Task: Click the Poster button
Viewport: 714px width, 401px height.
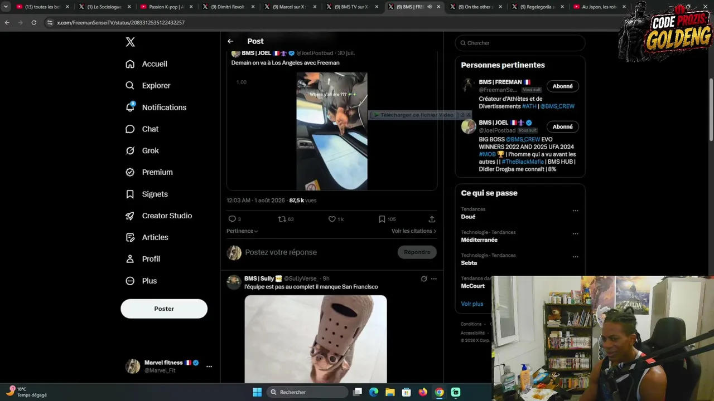Action: (164, 309)
